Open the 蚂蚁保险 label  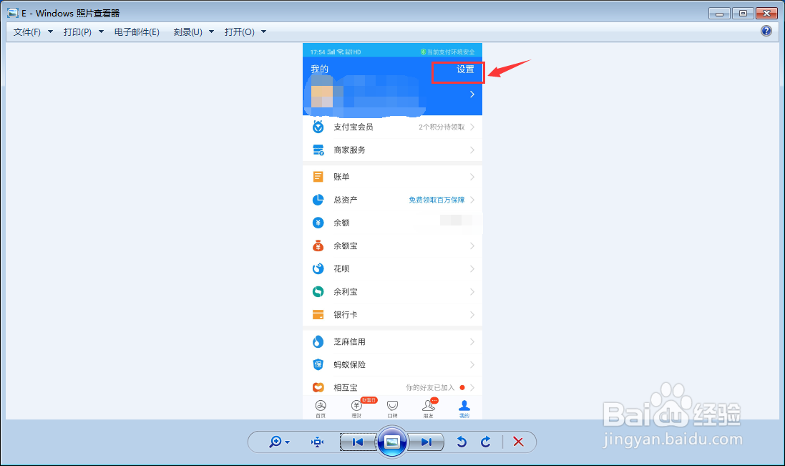pos(349,365)
